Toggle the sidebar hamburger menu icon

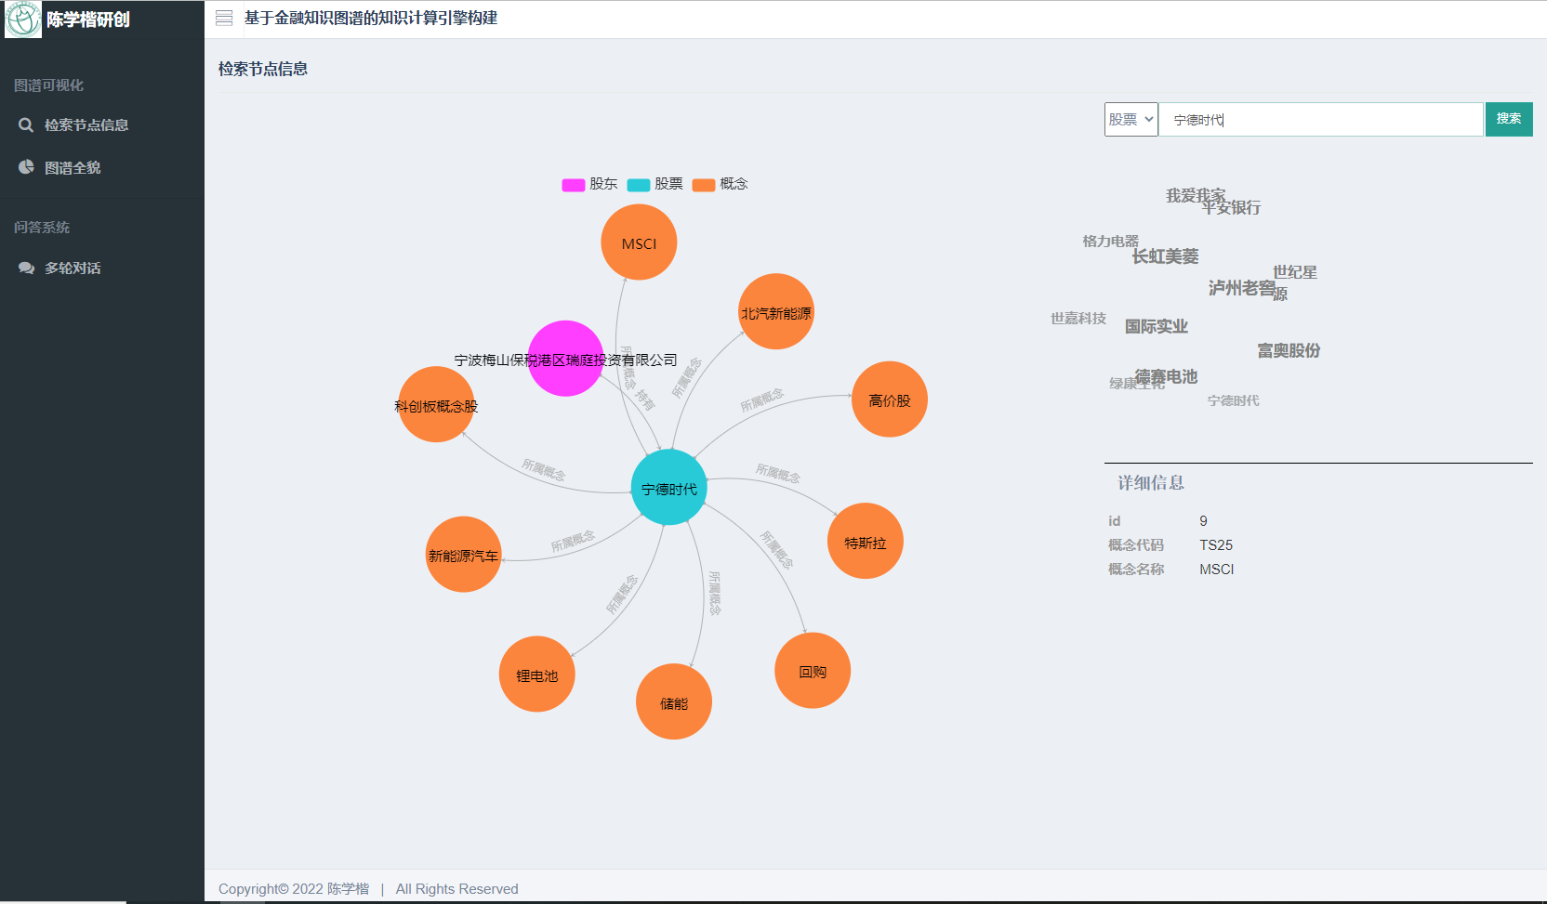(224, 18)
